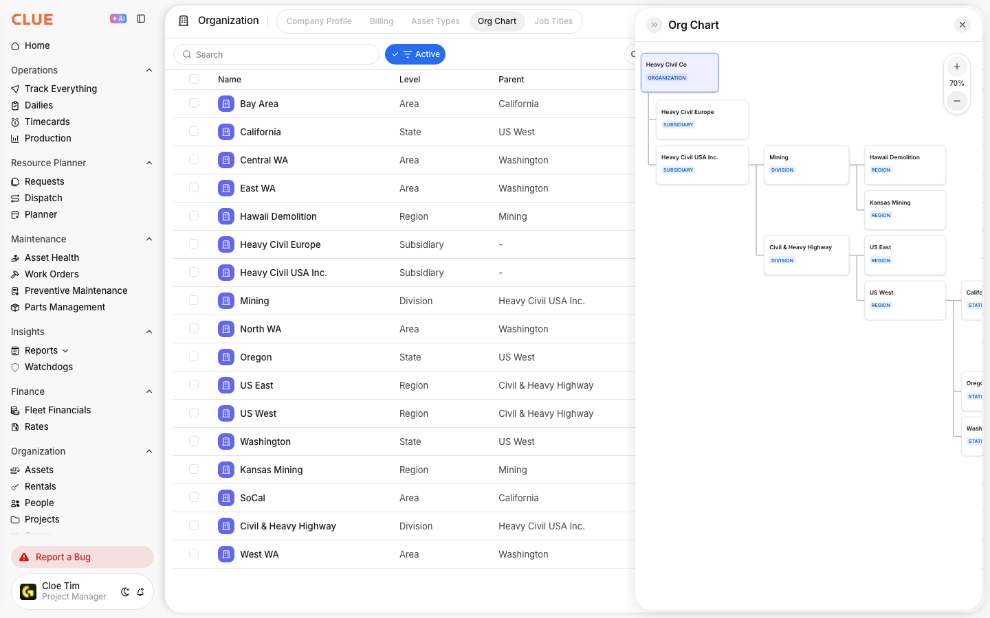Click the Watchdogs shield icon
The width and height of the screenshot is (990, 618).
click(15, 367)
